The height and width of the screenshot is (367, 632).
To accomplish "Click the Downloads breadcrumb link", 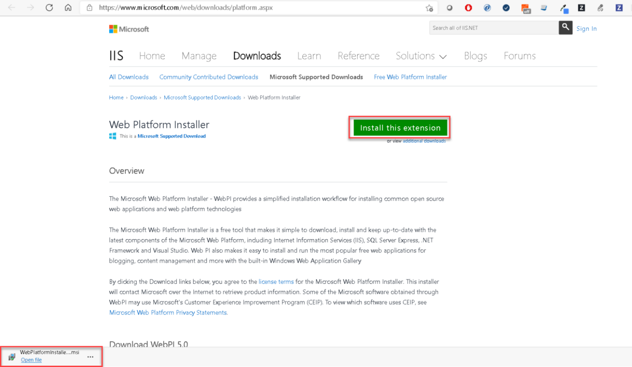I will [144, 97].
